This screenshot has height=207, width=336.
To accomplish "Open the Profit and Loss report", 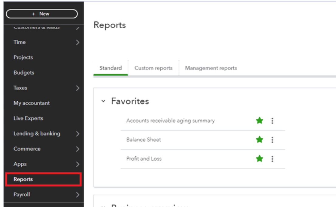I will coord(144,159).
